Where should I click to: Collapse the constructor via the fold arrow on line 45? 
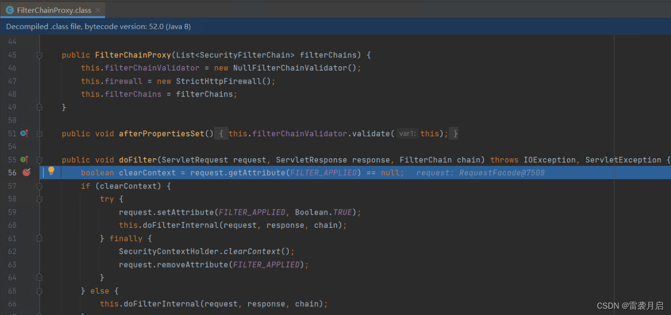pos(39,55)
